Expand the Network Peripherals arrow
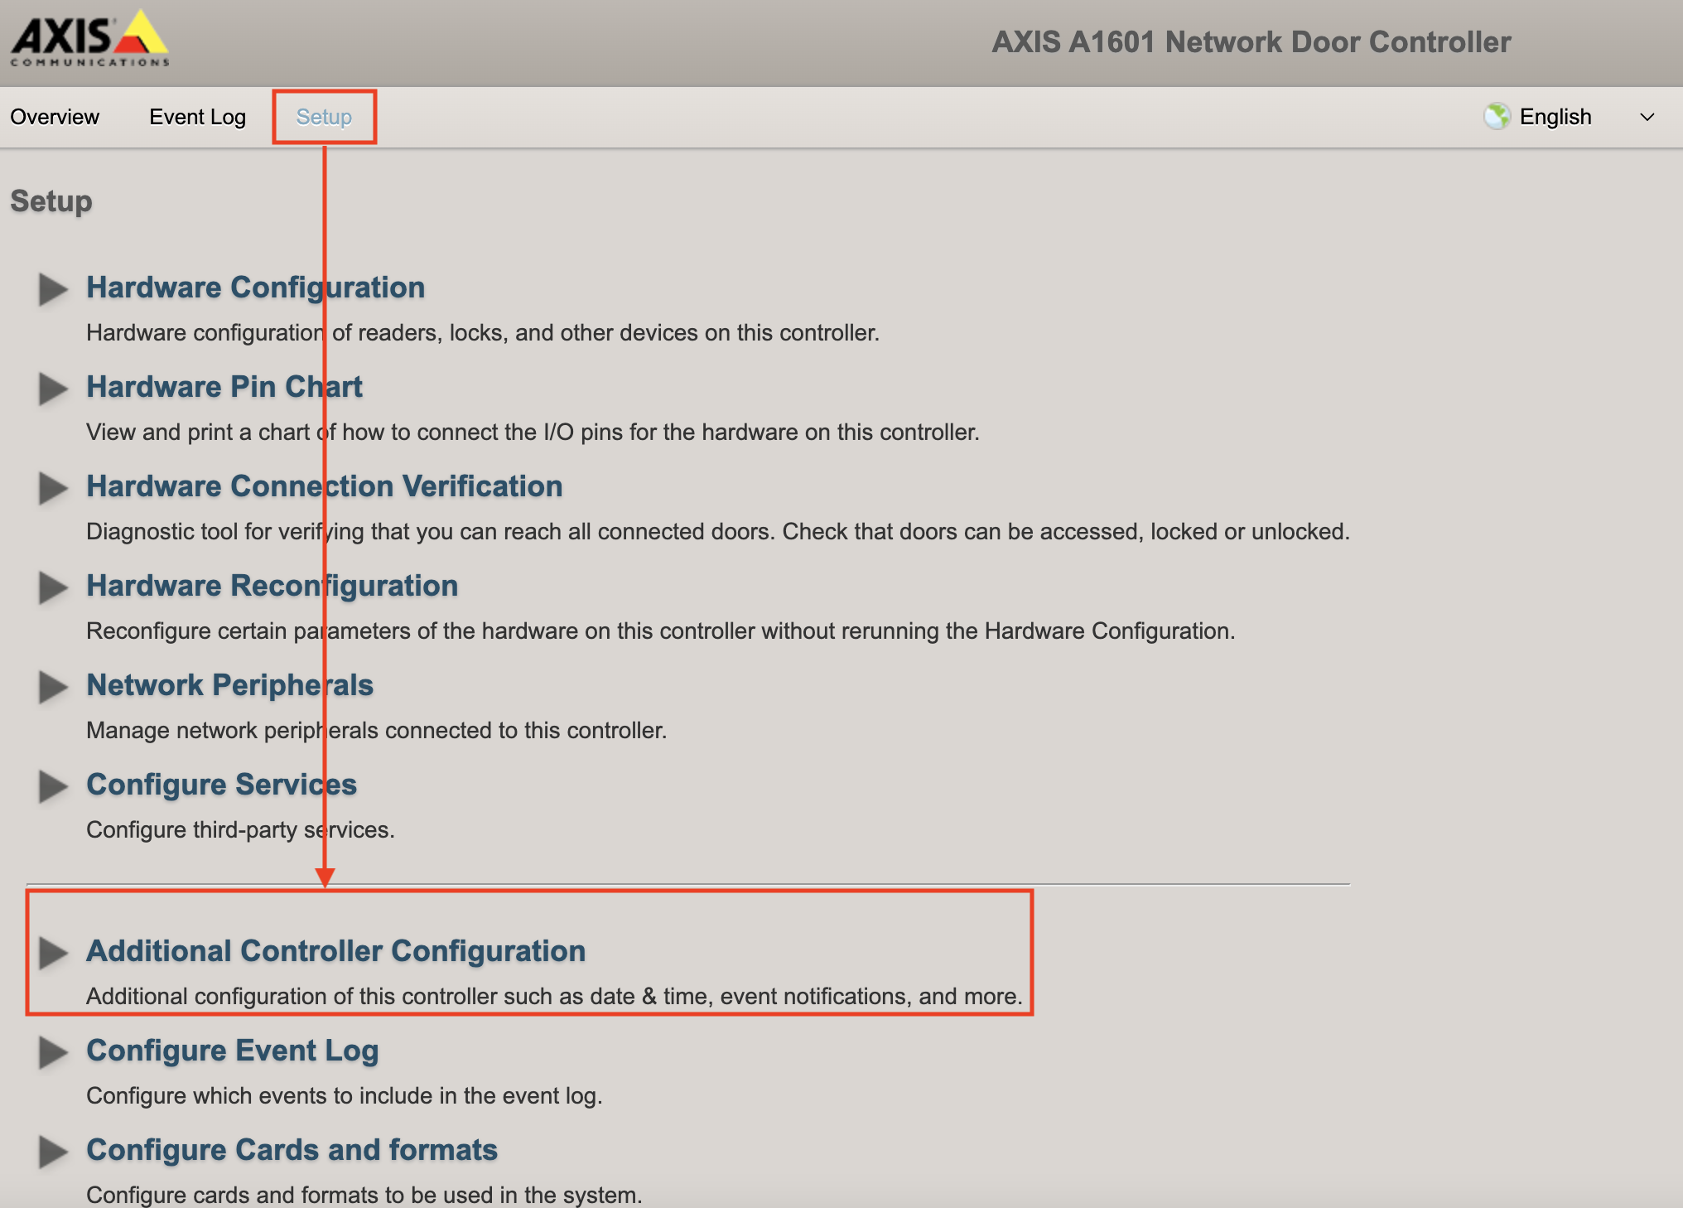The width and height of the screenshot is (1683, 1208). [53, 687]
